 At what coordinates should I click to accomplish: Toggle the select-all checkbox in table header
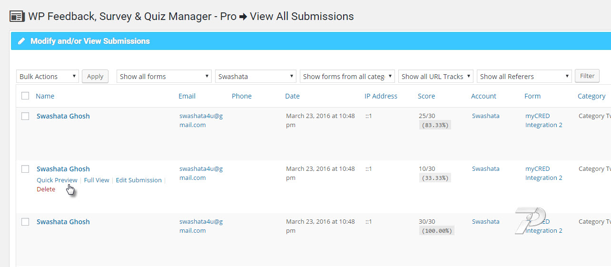pos(25,96)
